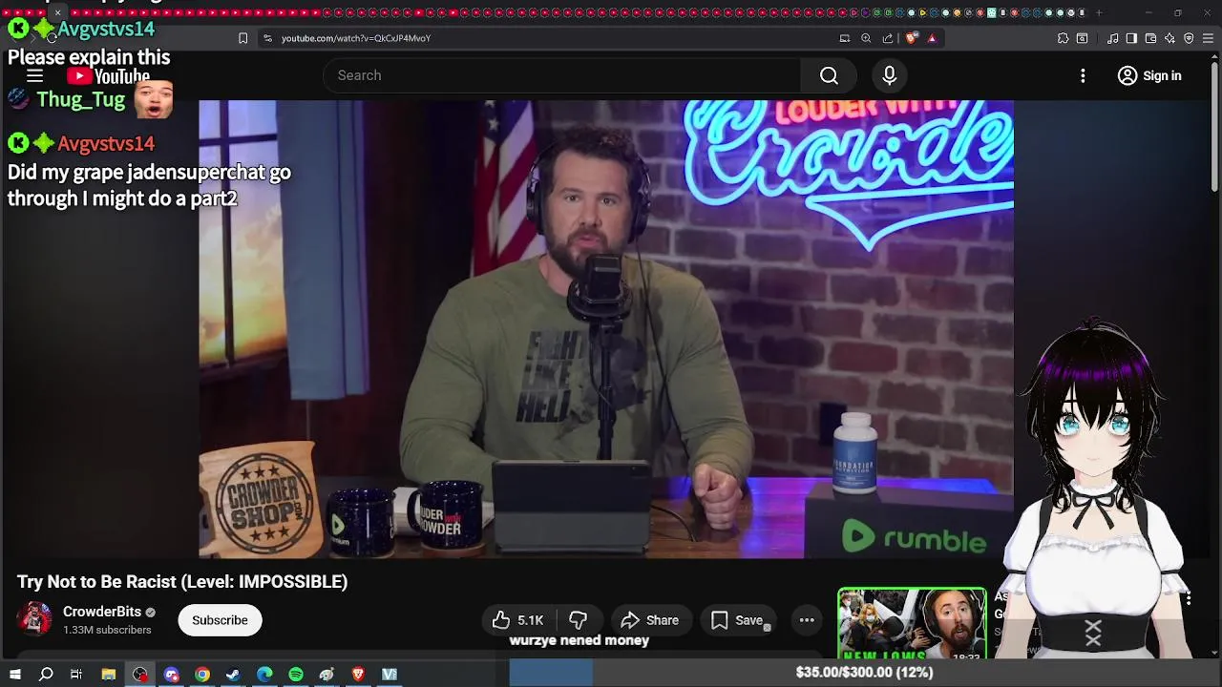Open recommended video thumbnail NEW LOWS

[x=912, y=624]
